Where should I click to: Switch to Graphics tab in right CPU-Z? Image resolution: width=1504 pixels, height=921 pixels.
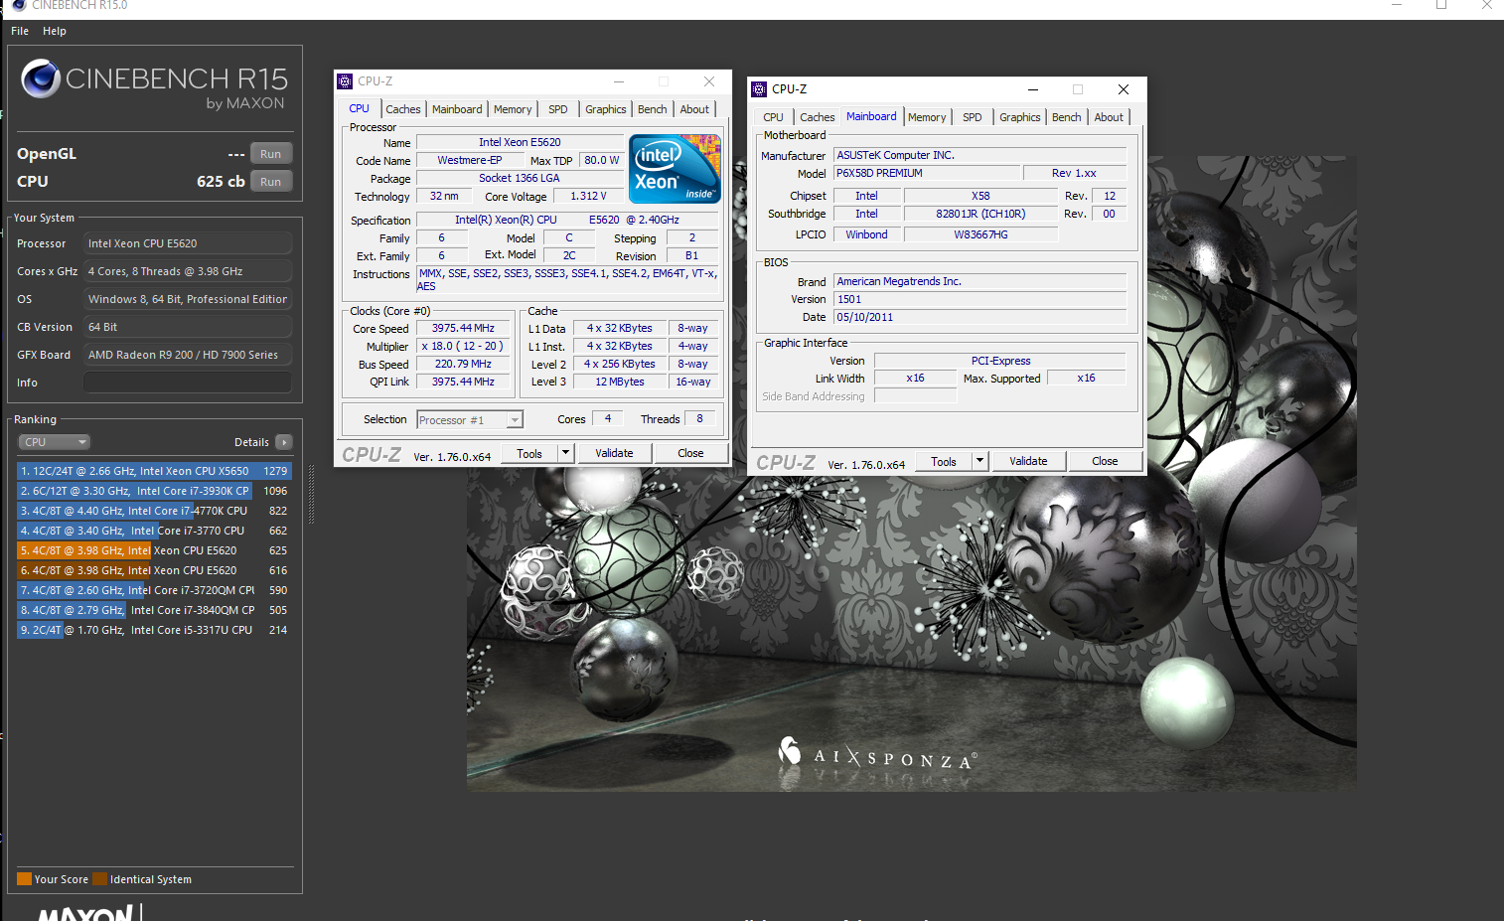pyautogui.click(x=1019, y=117)
